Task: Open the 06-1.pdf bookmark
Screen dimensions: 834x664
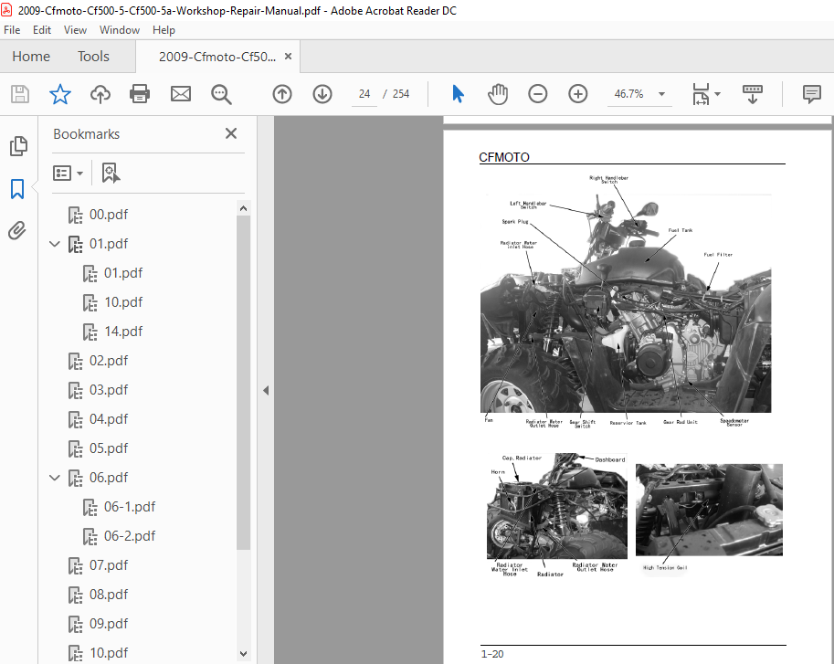Action: (129, 507)
